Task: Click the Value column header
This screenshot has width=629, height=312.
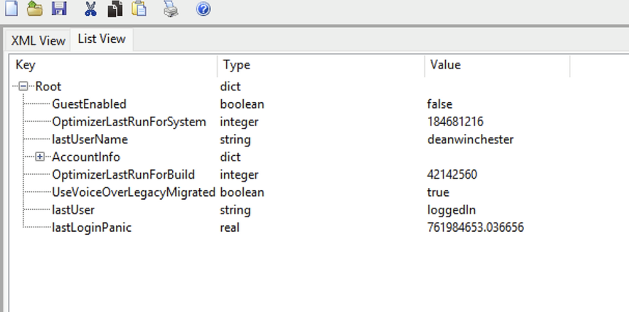Action: 497,65
